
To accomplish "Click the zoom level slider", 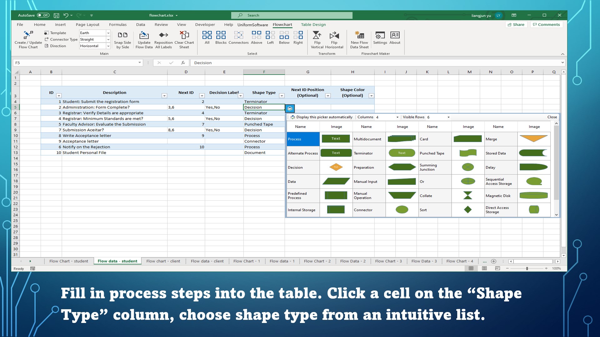I will pyautogui.click(x=527, y=268).
